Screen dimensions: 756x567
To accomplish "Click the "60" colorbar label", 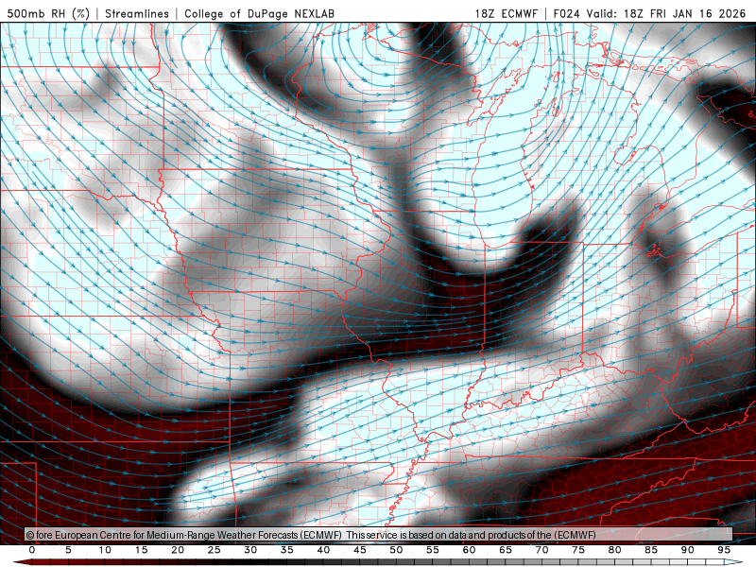I will (469, 550).
